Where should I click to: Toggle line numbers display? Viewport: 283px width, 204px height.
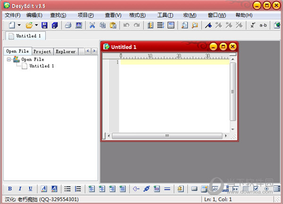point(160,25)
